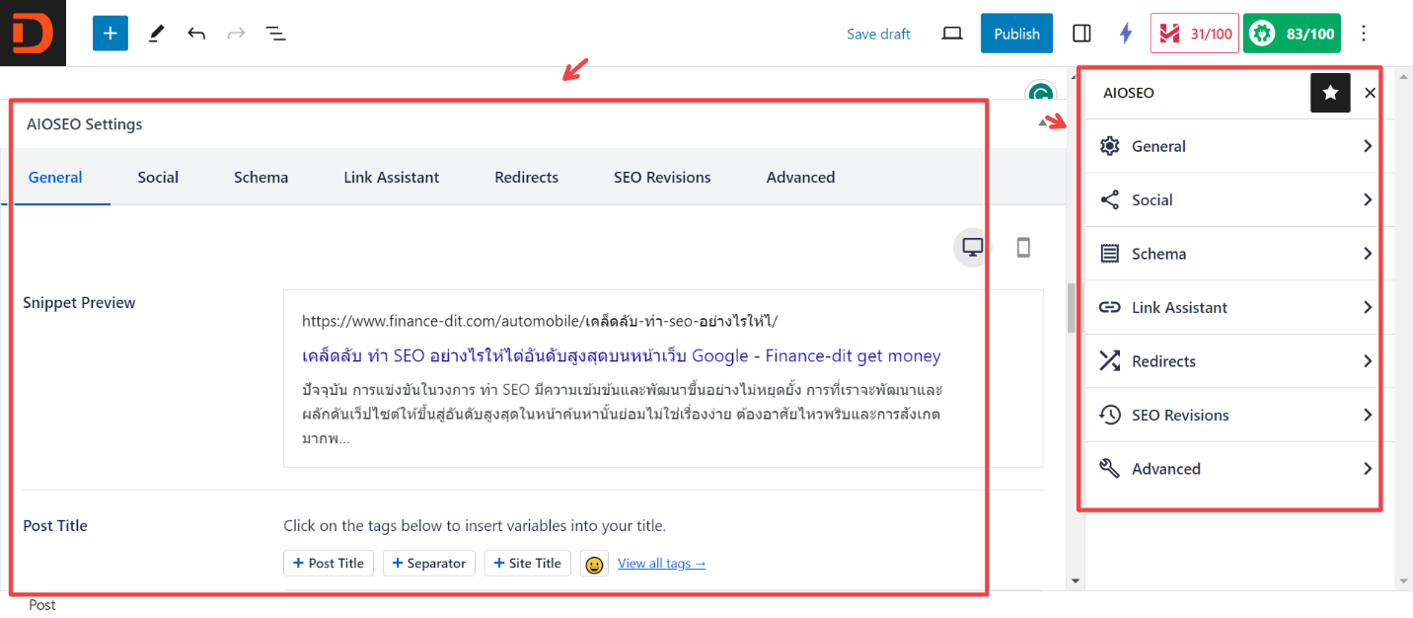The height and width of the screenshot is (618, 1413).
Task: Expand Redirects chevron in sidebar
Action: [1368, 361]
